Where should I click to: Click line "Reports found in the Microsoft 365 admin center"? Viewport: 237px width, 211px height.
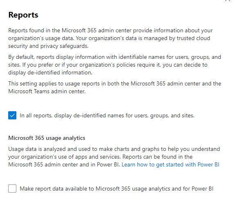pyautogui.click(x=111, y=31)
